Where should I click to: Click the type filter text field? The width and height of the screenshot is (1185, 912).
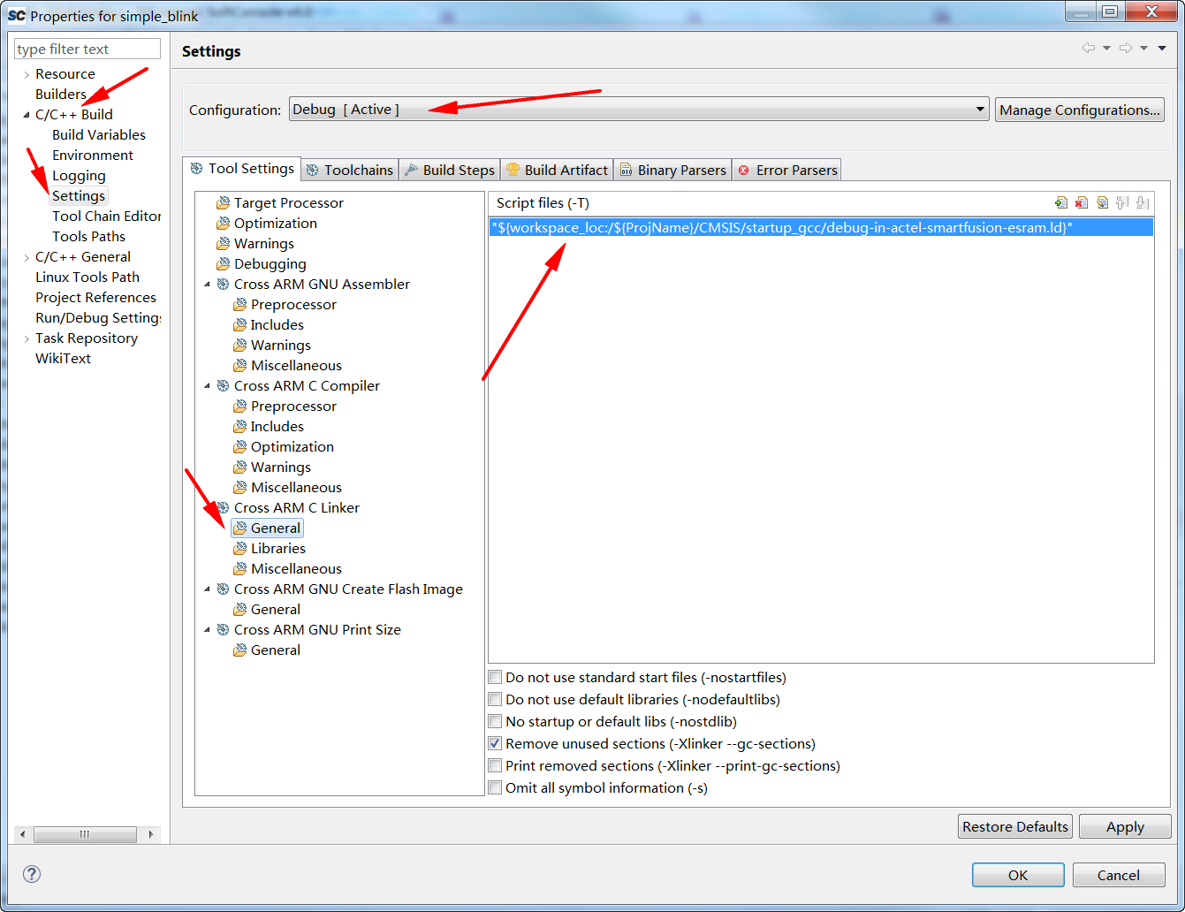pos(86,49)
